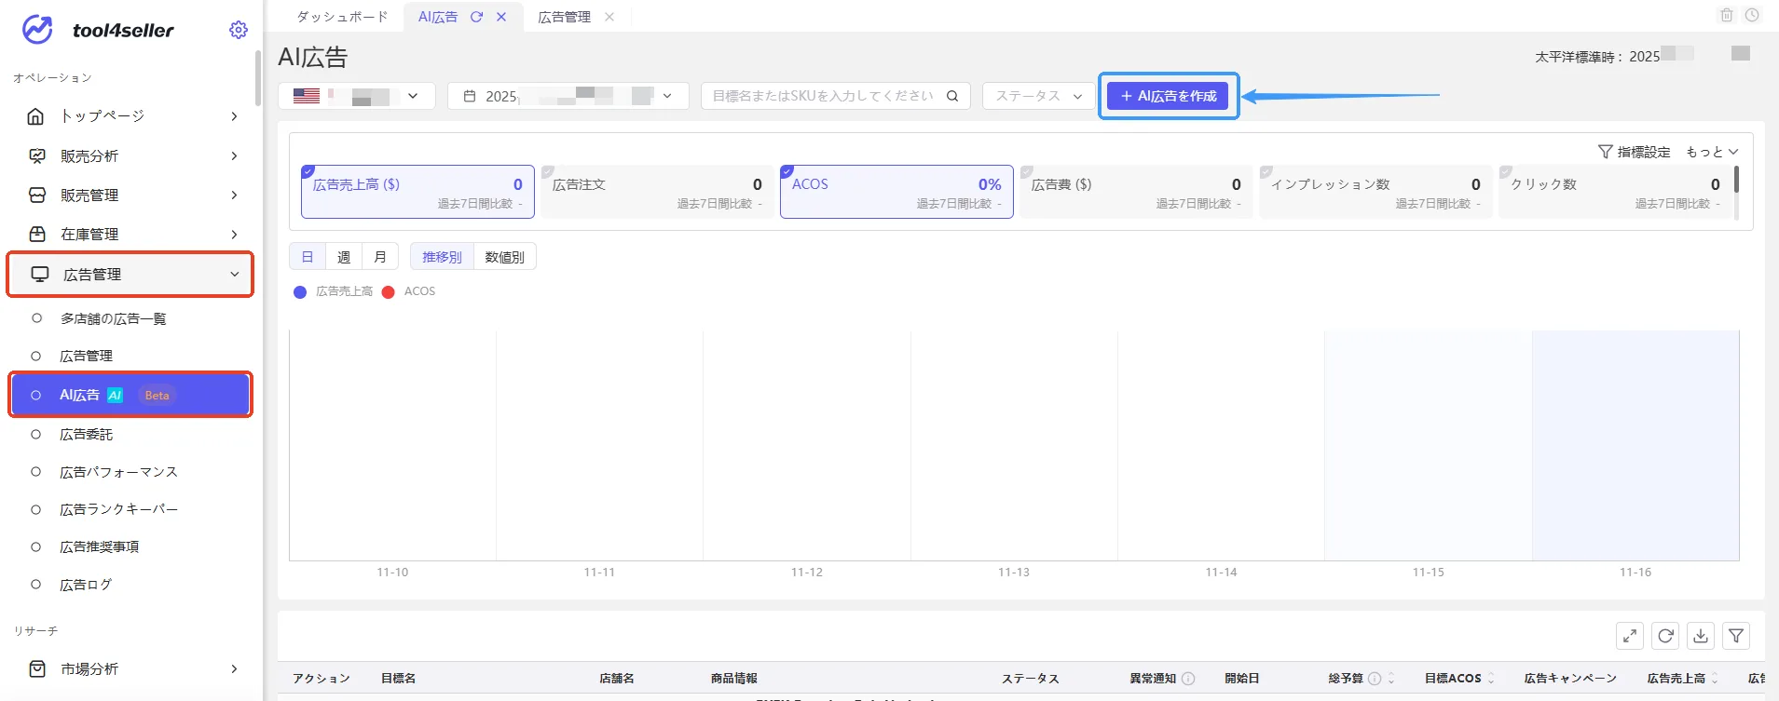Open the ステータス dropdown
The height and width of the screenshot is (701, 1779).
[1038, 96]
